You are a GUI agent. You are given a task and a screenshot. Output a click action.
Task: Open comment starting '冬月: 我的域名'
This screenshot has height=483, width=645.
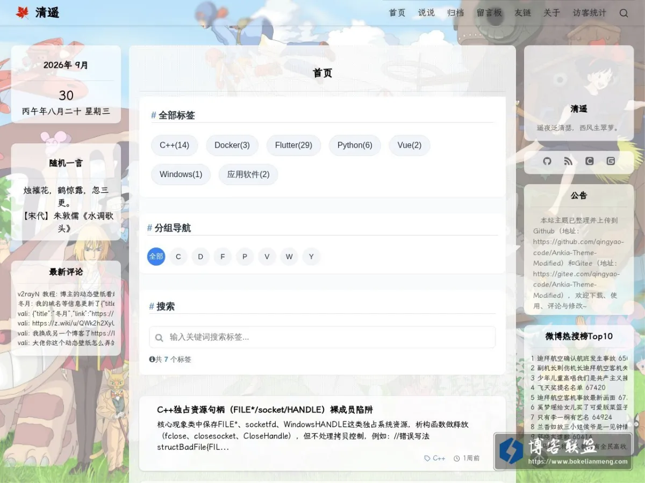coord(66,304)
